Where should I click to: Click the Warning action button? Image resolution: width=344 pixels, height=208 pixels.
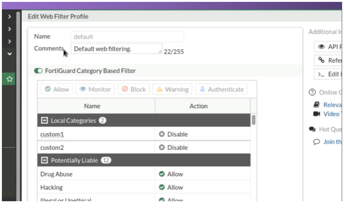click(173, 89)
